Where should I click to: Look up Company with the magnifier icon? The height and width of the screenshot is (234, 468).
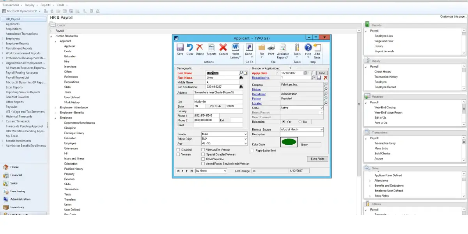[x=326, y=84]
